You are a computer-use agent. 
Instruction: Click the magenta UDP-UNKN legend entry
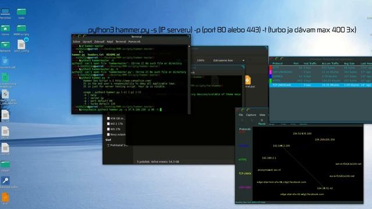click(245, 188)
